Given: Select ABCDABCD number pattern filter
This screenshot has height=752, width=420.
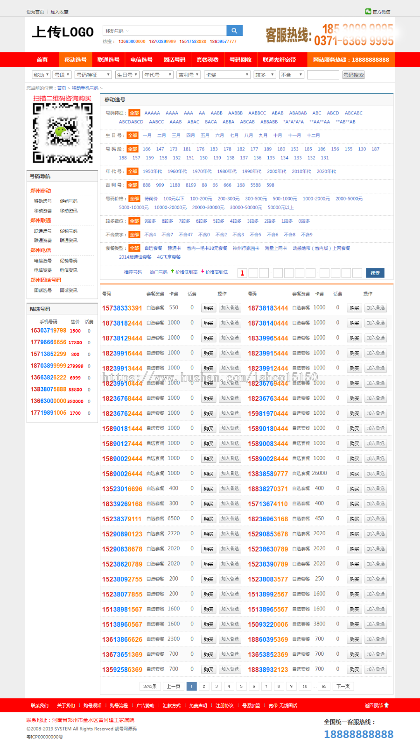Looking at the screenshot, I should pyautogui.click(x=131, y=122).
